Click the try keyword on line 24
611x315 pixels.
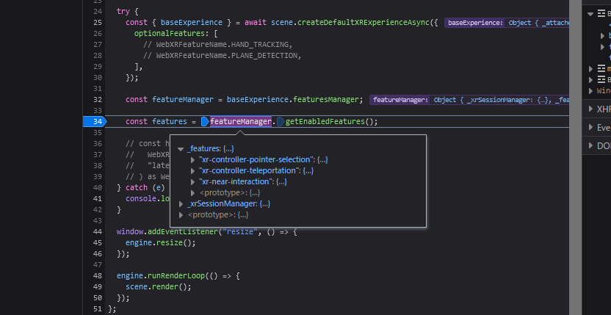[123, 12]
